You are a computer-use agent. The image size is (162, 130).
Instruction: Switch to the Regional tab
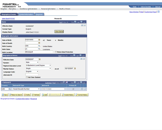click(39, 14)
